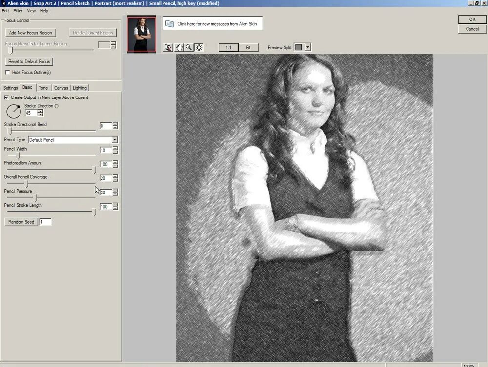Viewport: 488px width, 367px height.
Task: Click Add New Focus Region button
Action: (x=30, y=33)
